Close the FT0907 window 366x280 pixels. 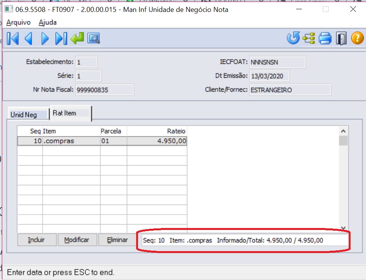[353, 9]
